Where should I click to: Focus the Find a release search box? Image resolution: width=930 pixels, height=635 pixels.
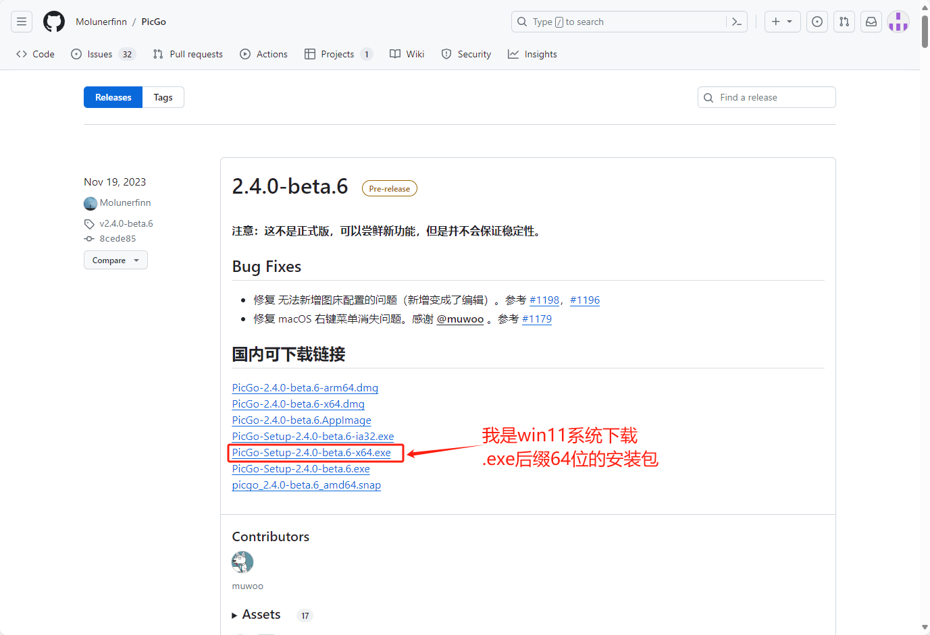[x=767, y=97]
